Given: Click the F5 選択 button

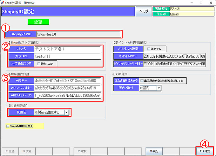Looking at the screenshot, I should (82, 151).
